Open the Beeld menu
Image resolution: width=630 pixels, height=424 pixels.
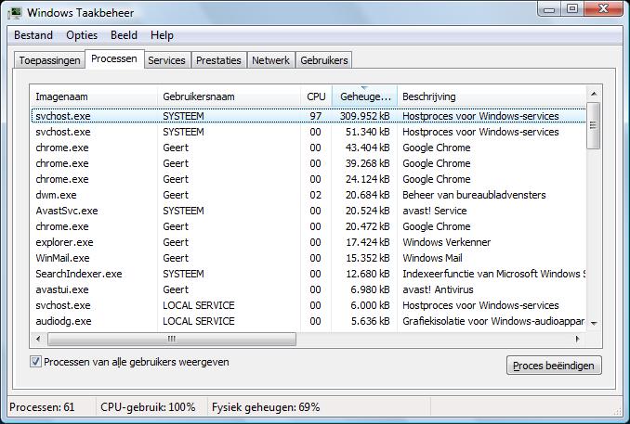(x=124, y=35)
